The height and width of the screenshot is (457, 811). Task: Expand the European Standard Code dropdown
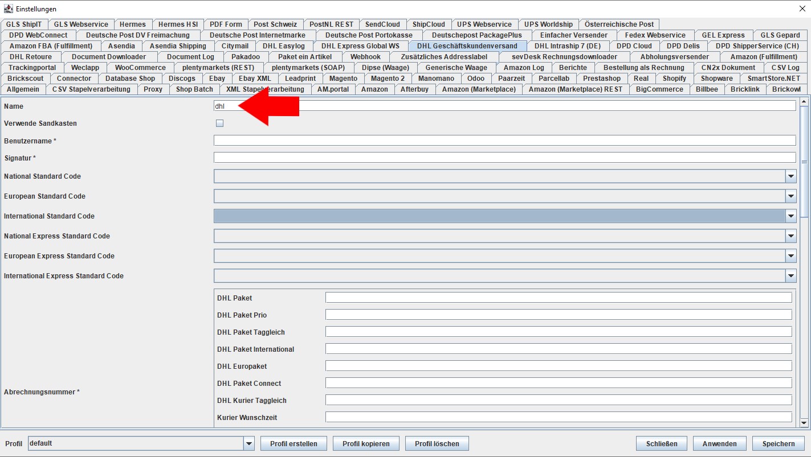(x=790, y=196)
